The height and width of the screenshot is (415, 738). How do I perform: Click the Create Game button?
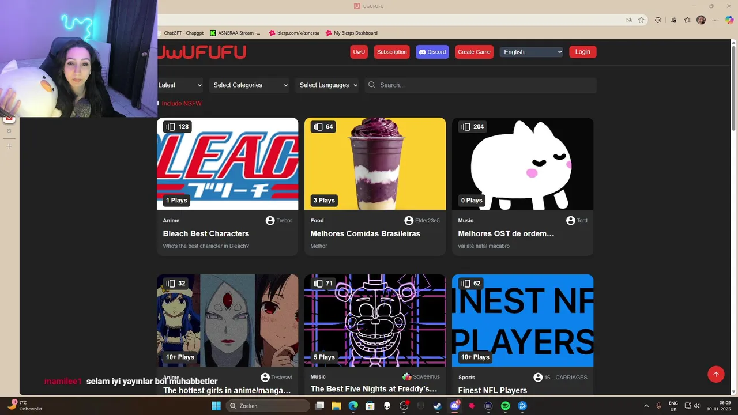coord(474,52)
